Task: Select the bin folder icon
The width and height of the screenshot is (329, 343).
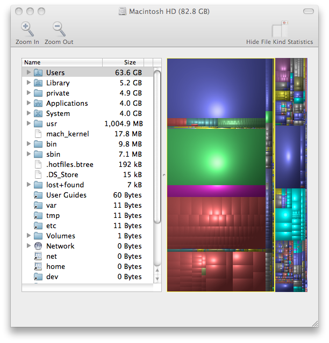Action: [38, 144]
